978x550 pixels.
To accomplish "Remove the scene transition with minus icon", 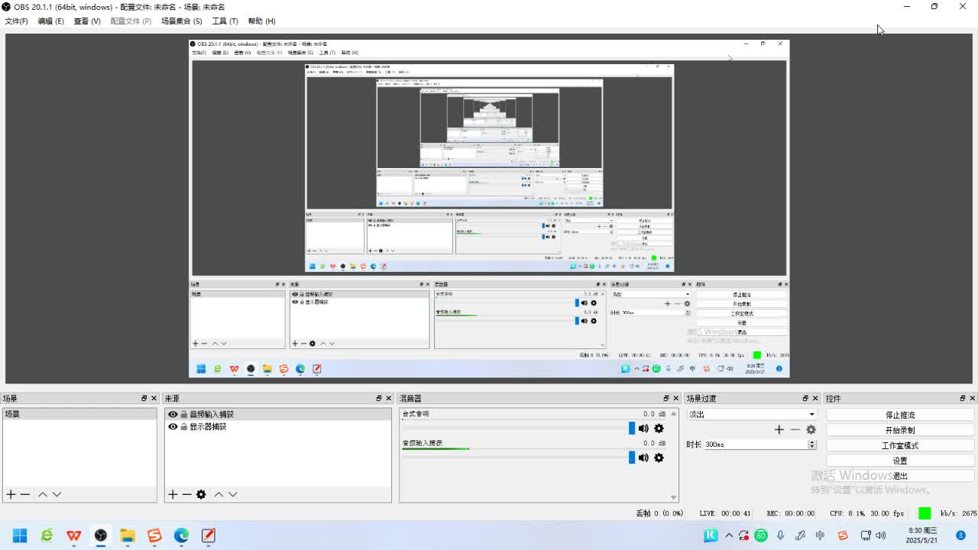I will point(795,429).
